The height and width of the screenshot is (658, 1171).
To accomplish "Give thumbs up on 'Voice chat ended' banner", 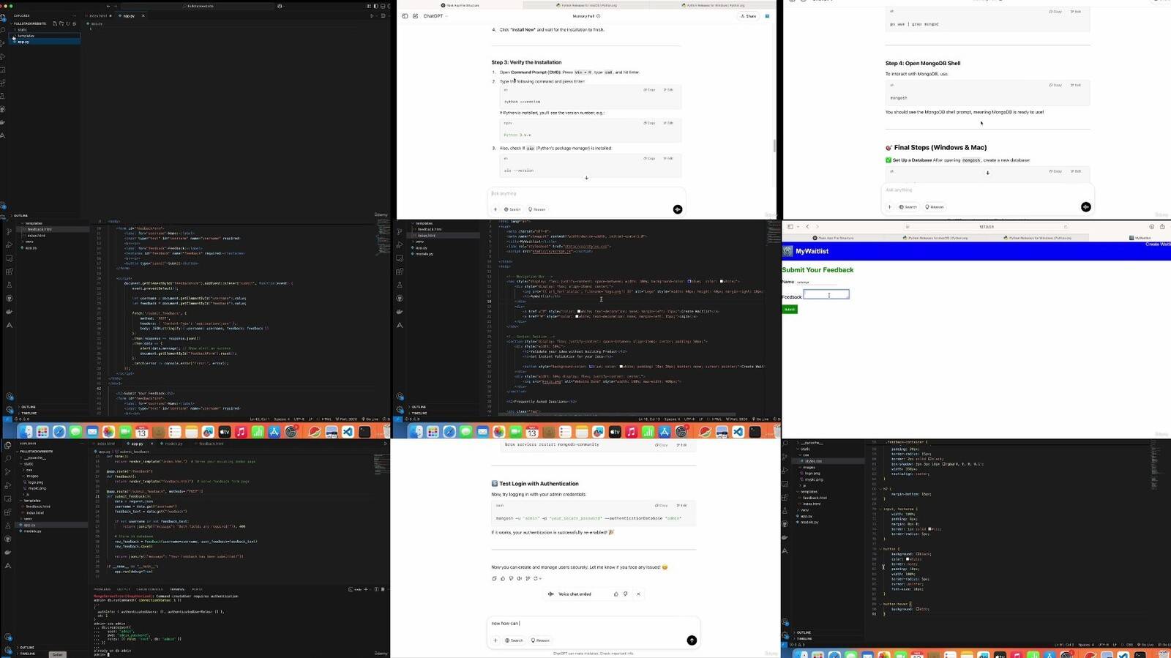I will click(616, 594).
